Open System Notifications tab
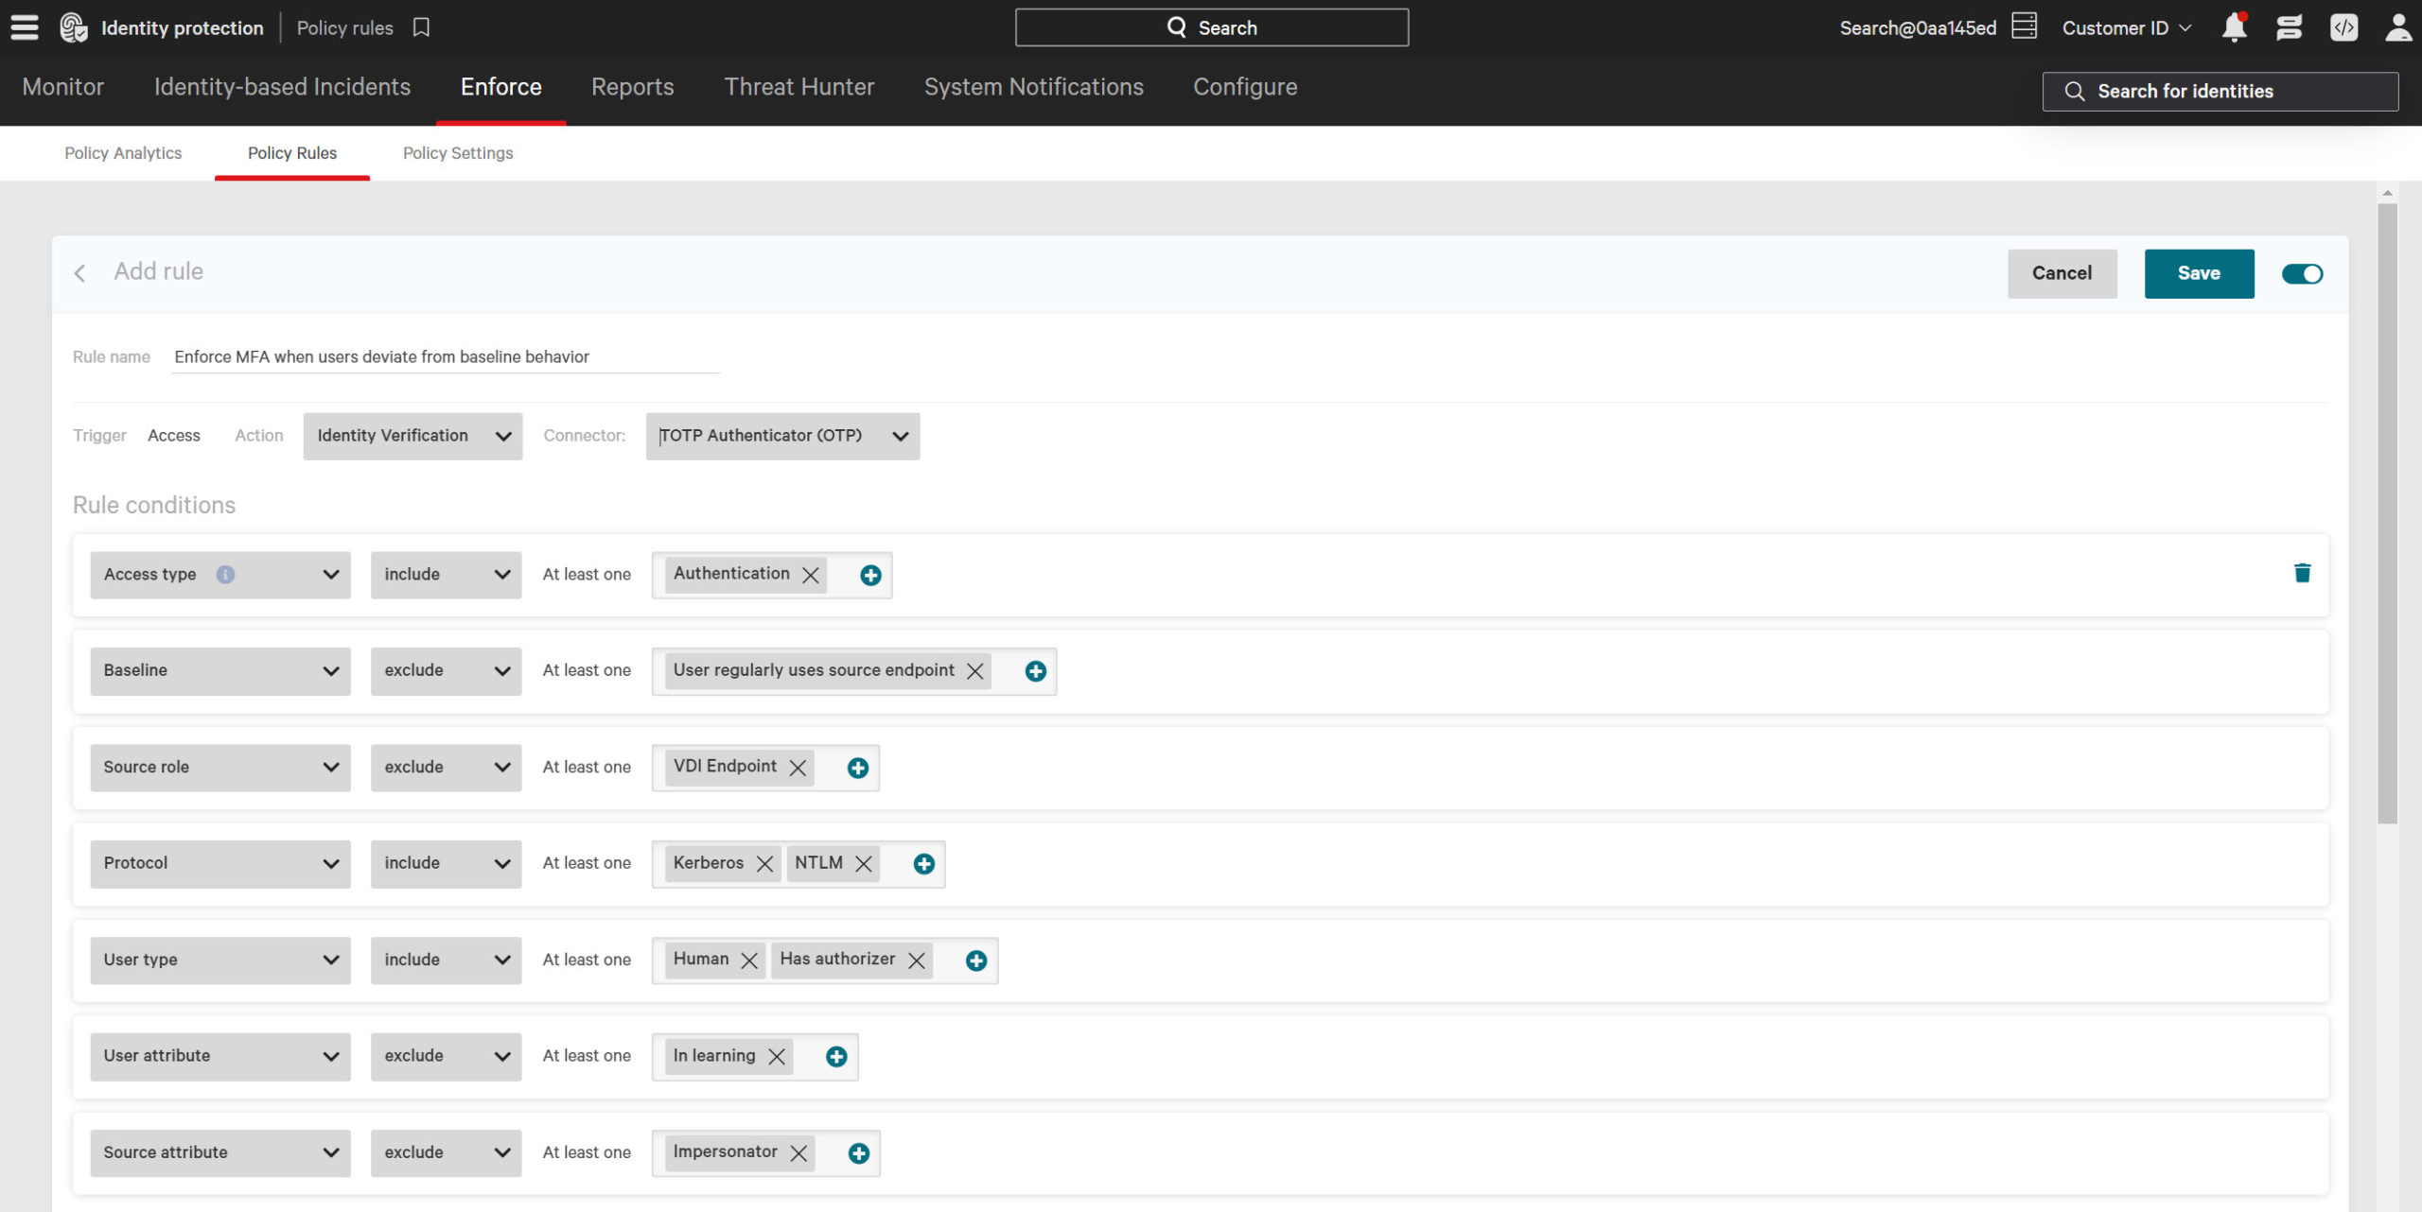Image resolution: width=2422 pixels, height=1212 pixels. pyautogui.click(x=1033, y=87)
